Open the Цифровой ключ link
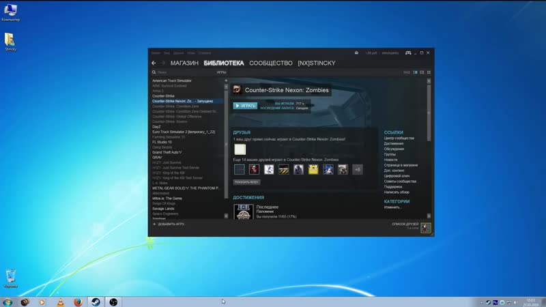The image size is (546, 307). coord(397,176)
